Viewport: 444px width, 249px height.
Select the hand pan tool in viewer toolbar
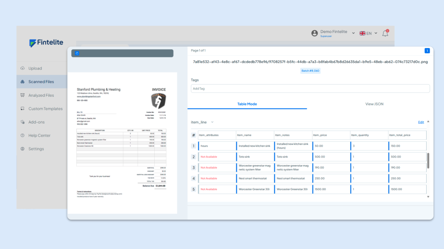pyautogui.click(x=77, y=53)
